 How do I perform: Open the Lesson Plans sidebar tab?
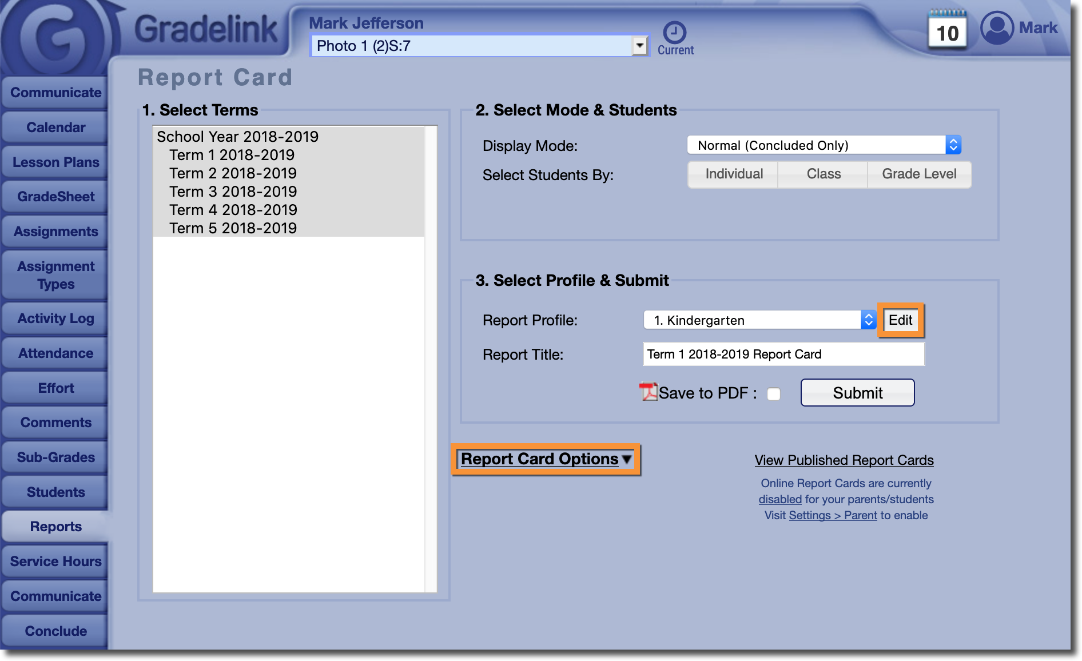[x=55, y=162]
